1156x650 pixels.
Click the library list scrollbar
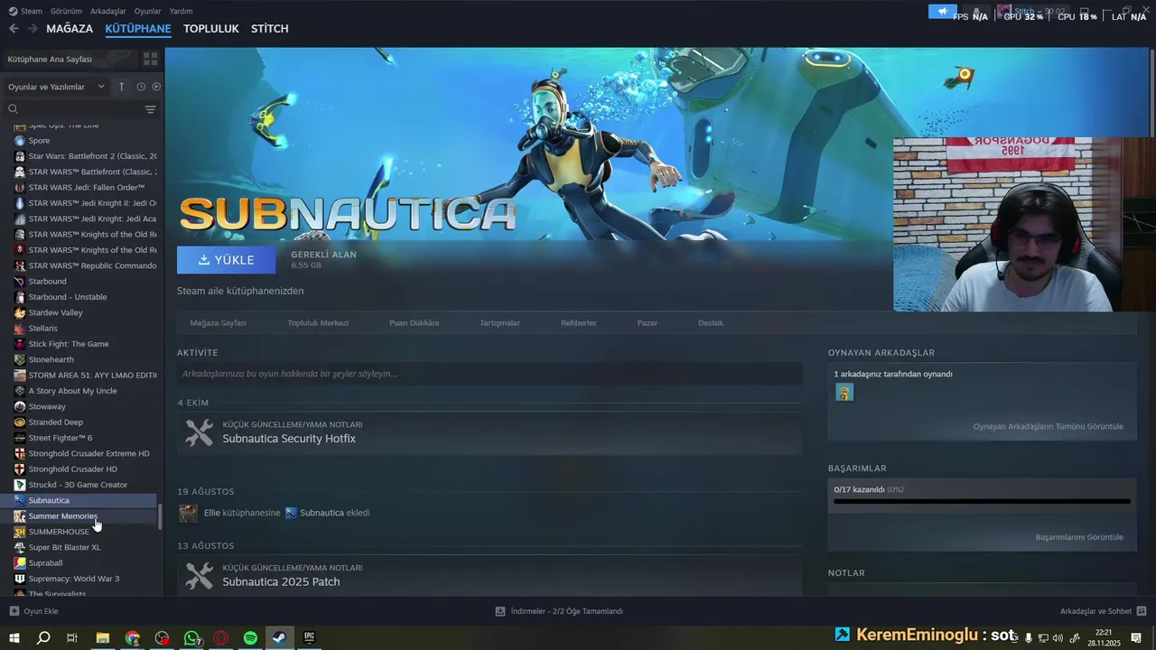[160, 517]
